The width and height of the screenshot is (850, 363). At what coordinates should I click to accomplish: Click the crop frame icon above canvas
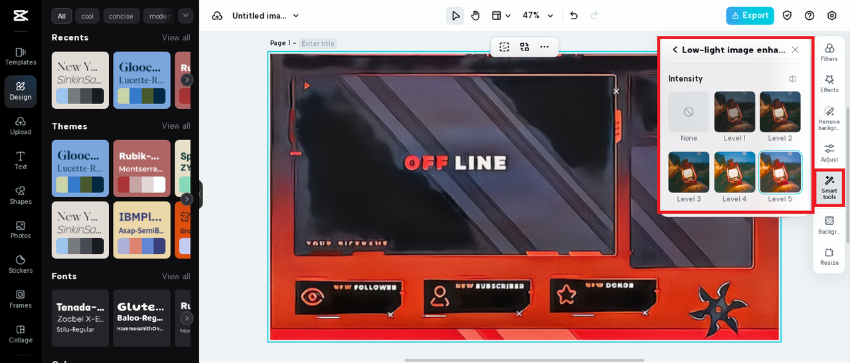pyautogui.click(x=505, y=47)
